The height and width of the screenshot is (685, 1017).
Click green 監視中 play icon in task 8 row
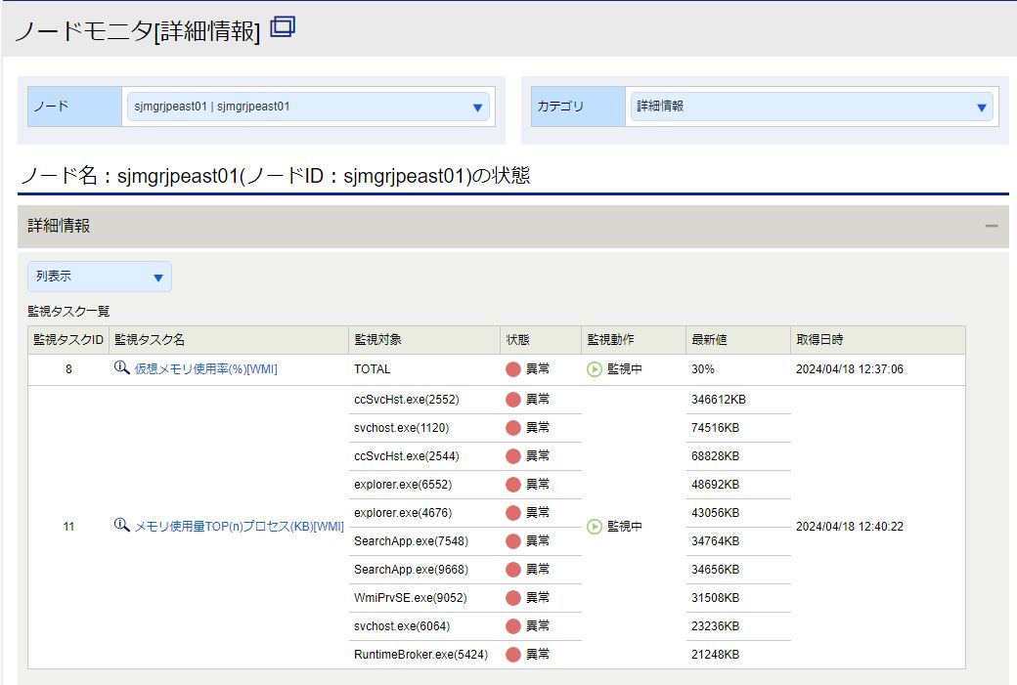tap(595, 369)
